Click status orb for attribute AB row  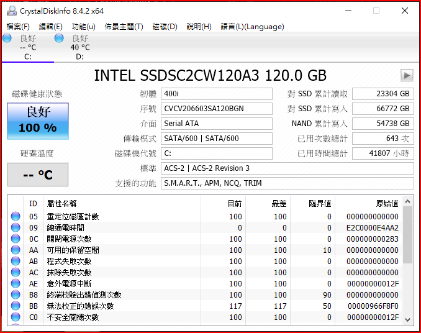coord(16,262)
